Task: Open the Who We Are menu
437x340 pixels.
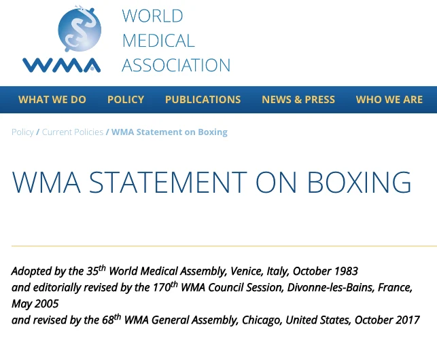Action: point(389,99)
